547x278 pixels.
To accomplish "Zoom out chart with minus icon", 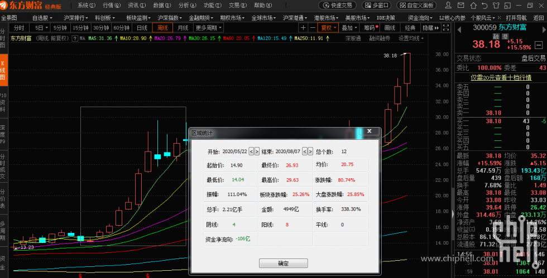I will pyautogui.click(x=313, y=27).
